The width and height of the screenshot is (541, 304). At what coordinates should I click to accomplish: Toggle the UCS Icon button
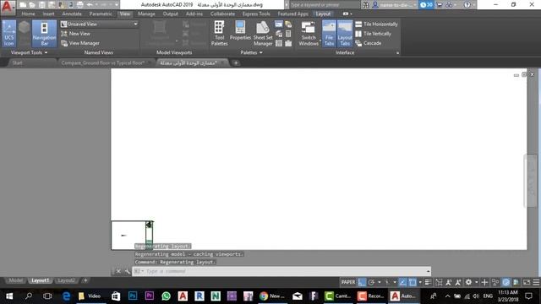(9, 34)
